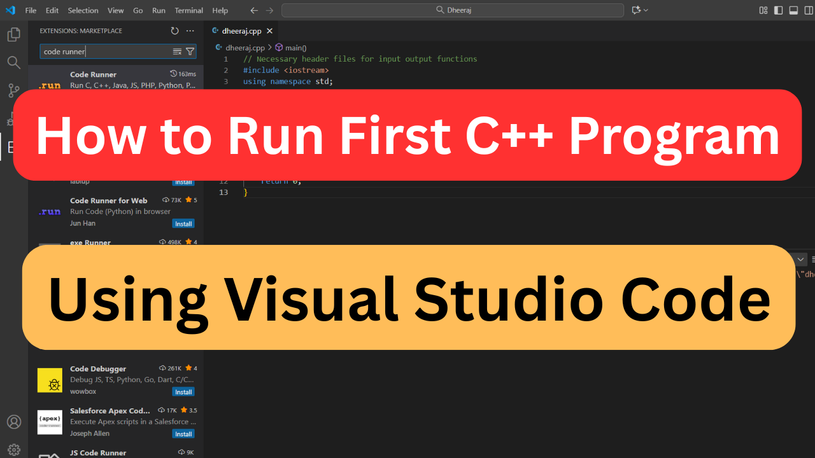Open the Manage gear settings

pyautogui.click(x=13, y=450)
